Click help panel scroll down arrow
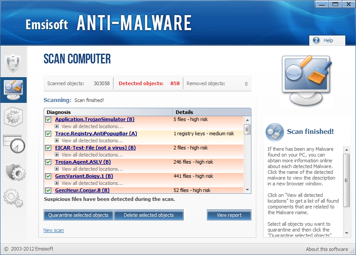Viewport: 356px width, 255px height. point(347,233)
